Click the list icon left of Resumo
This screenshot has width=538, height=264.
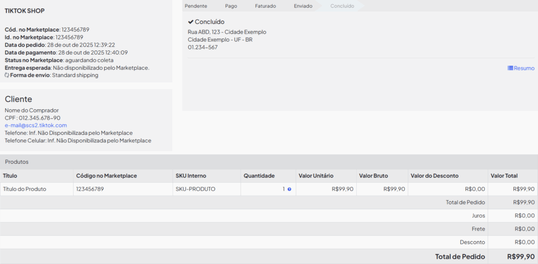pyautogui.click(x=510, y=68)
